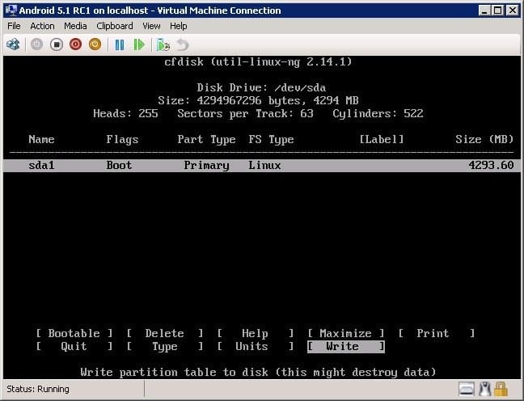
Task: Click the FS Type column header
Action: (271, 139)
